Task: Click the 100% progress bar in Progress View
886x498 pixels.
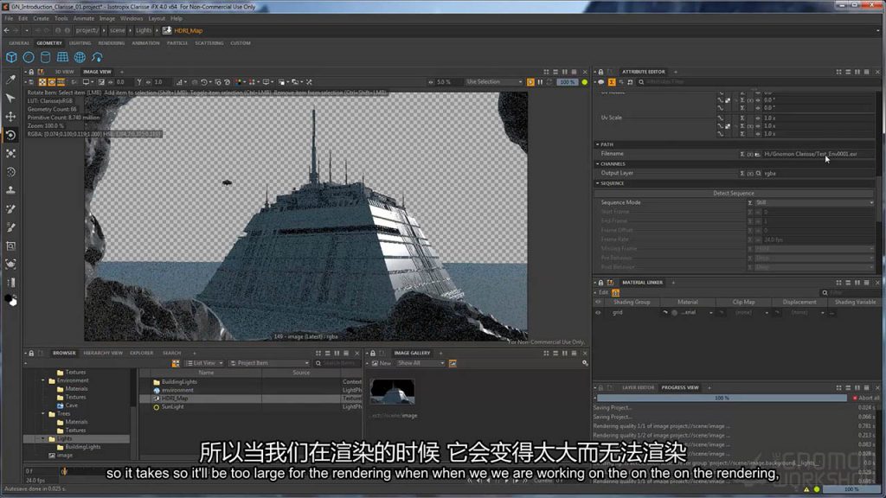Action: tap(722, 398)
